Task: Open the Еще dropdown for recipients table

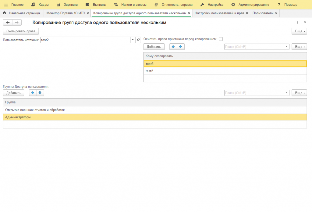Action: pyautogui.click(x=299, y=47)
